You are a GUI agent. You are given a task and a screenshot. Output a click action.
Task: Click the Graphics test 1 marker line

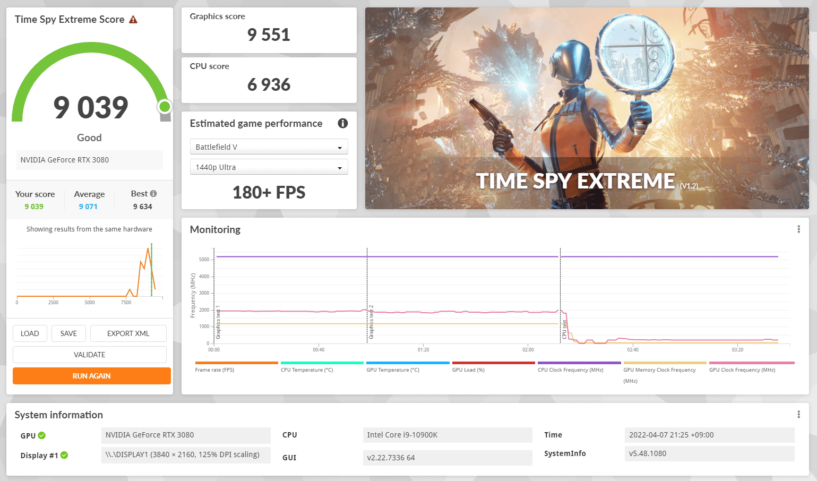[214, 296]
